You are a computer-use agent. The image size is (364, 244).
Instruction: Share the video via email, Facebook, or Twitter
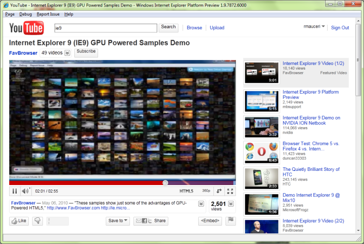pyautogui.click(x=151, y=221)
